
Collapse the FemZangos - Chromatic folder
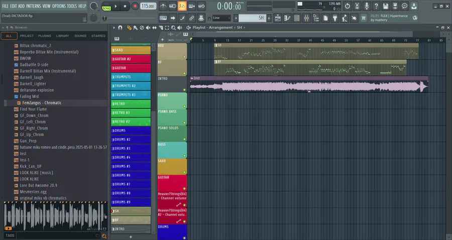6,103
